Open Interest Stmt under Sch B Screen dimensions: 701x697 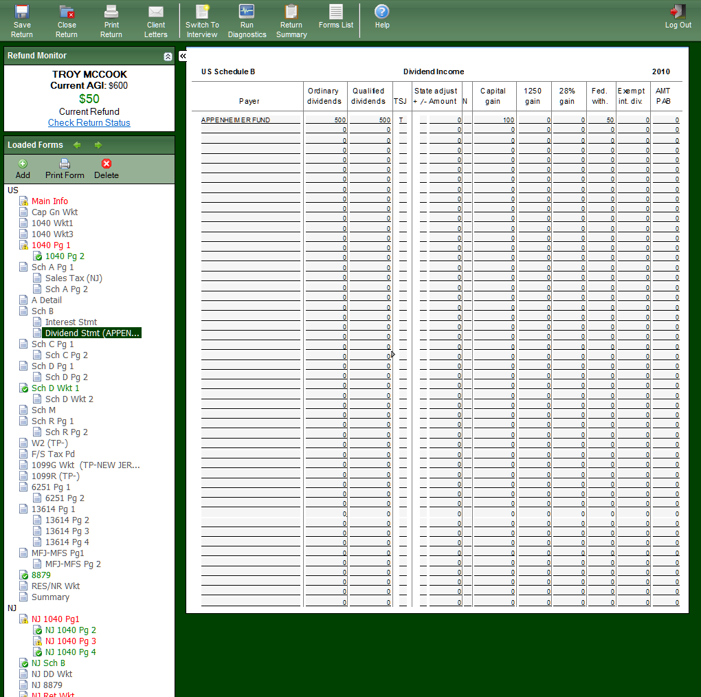[71, 322]
